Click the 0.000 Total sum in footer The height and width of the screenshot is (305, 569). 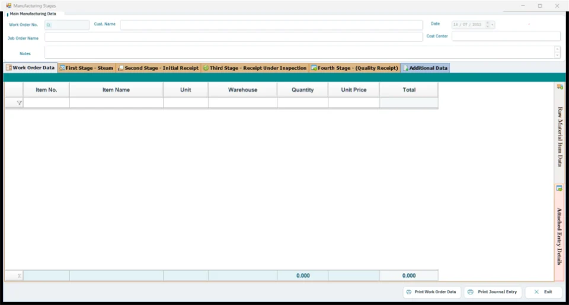pos(408,275)
